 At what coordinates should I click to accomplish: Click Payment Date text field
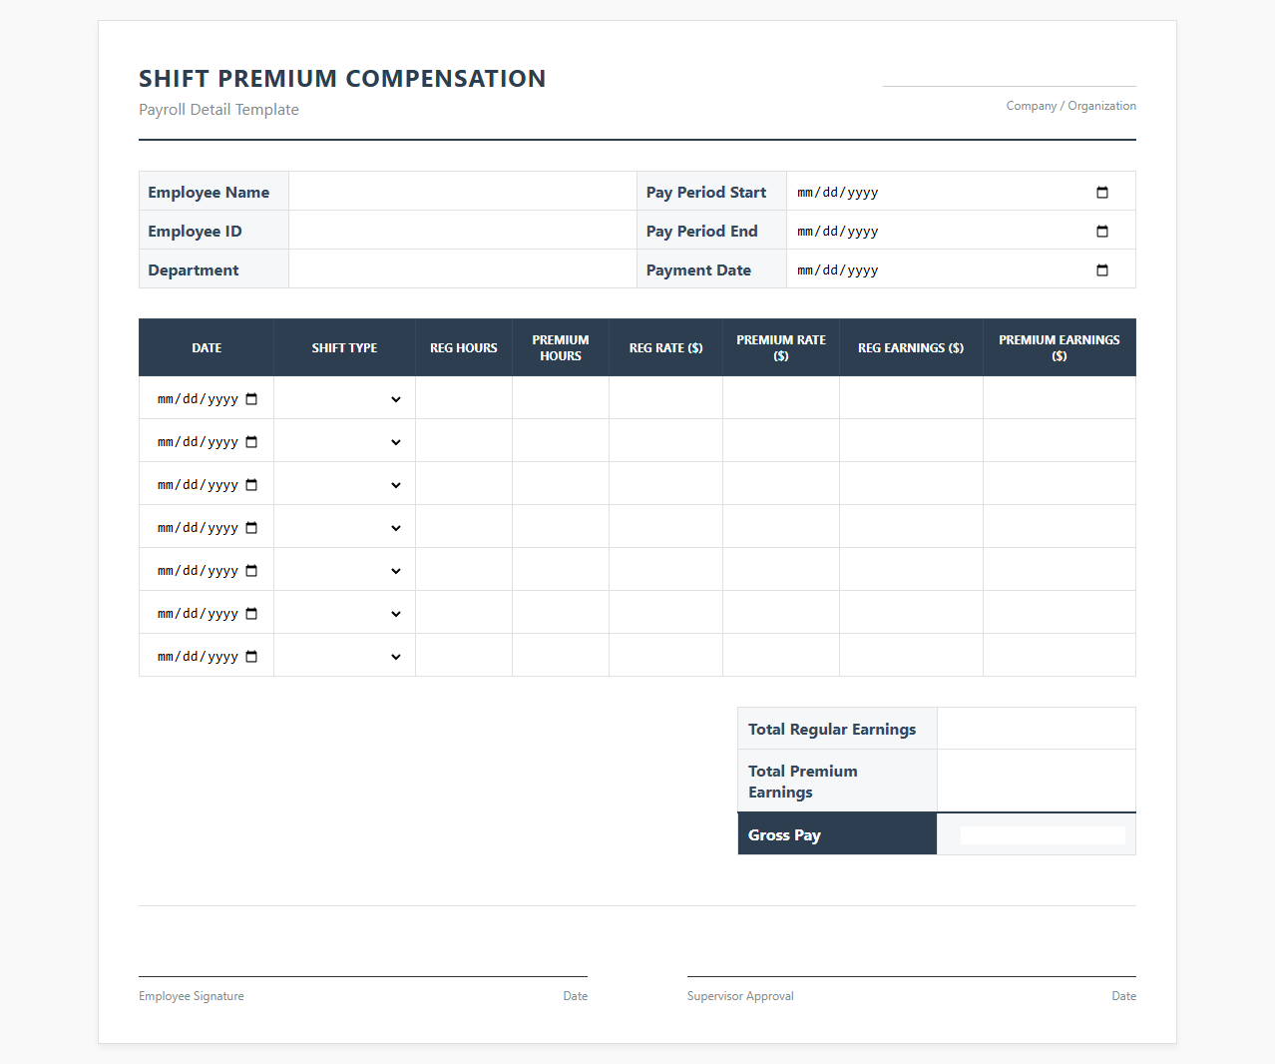(x=838, y=269)
